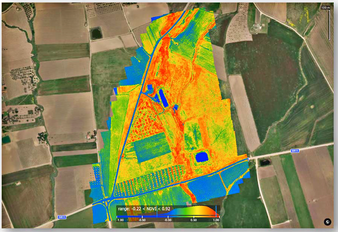338x232 pixels.
Task: Click the -1.00 tick label on the NDVI scale
Action: (x=120, y=220)
